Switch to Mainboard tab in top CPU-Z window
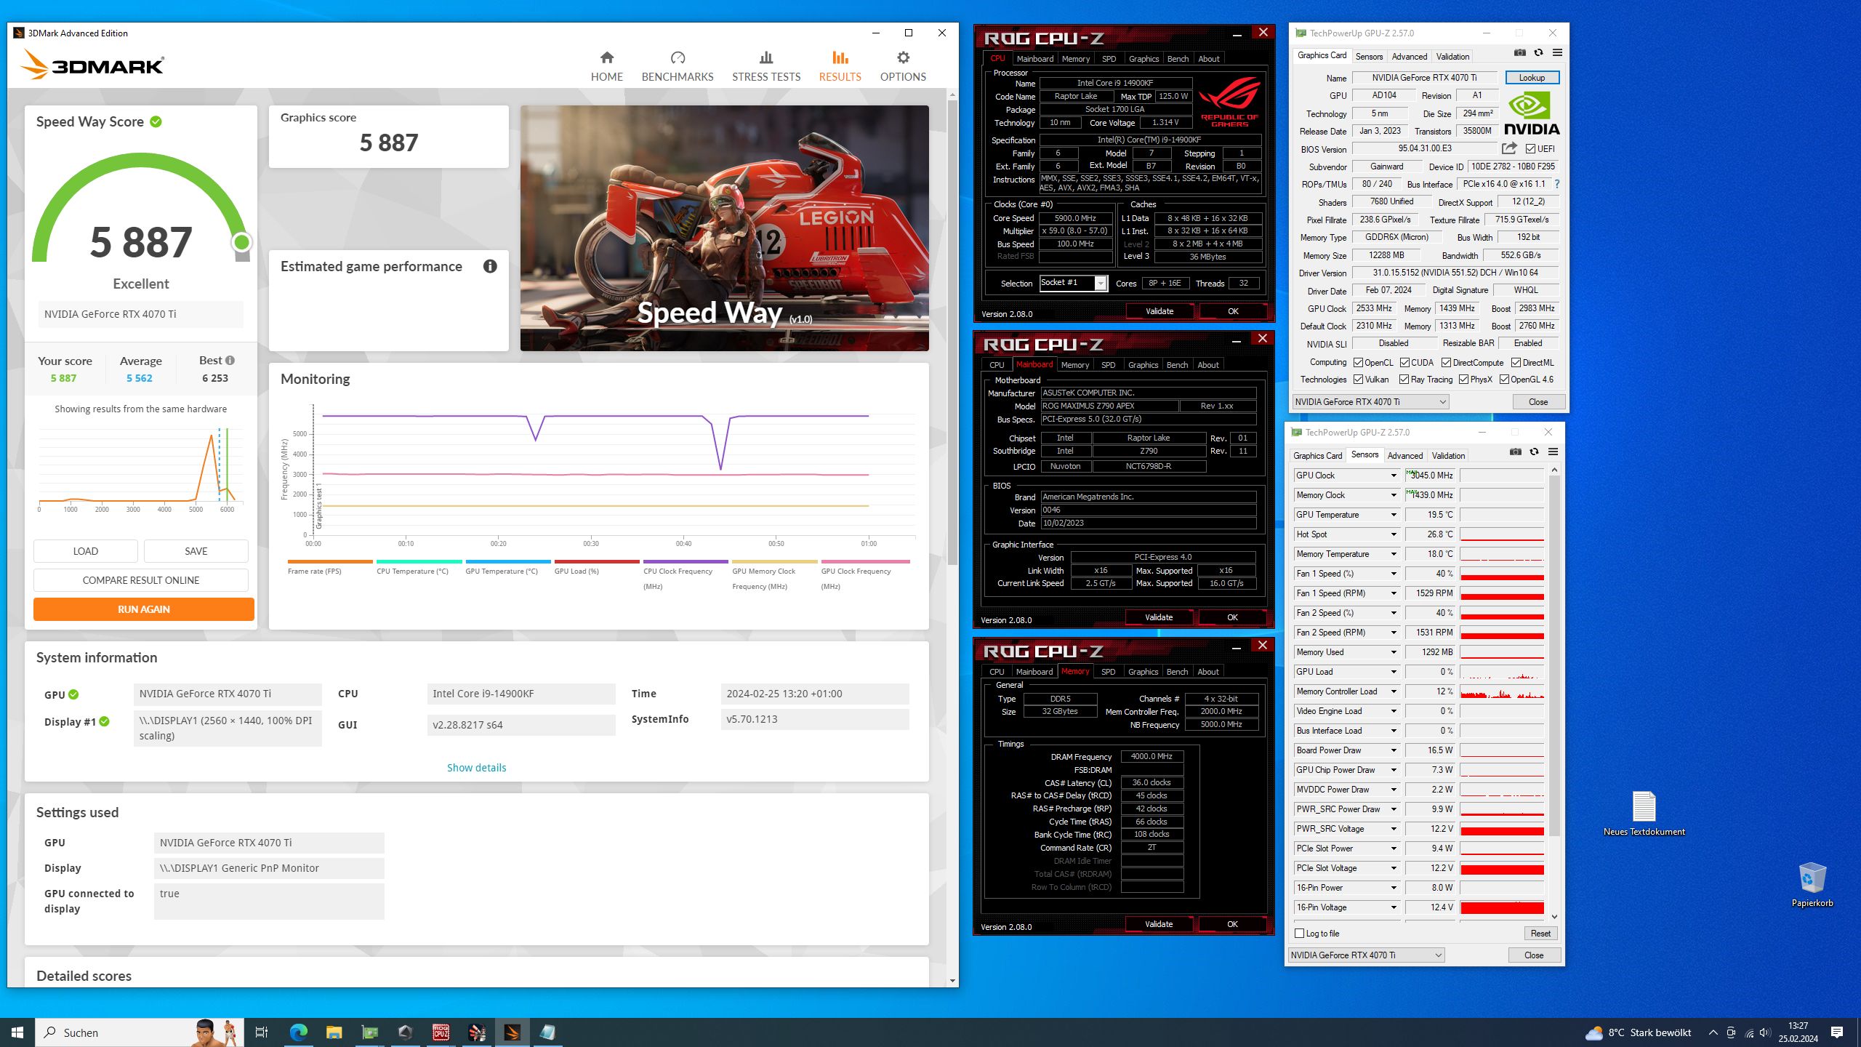Image resolution: width=1861 pixels, height=1047 pixels. click(1034, 59)
